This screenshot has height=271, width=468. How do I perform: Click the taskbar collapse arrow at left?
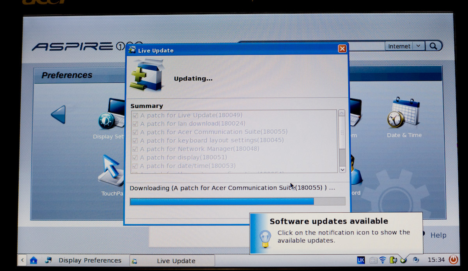tap(22, 260)
